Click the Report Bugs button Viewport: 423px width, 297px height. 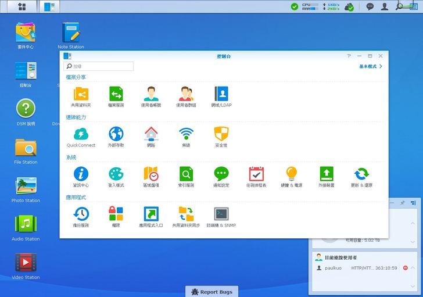pos(212,292)
